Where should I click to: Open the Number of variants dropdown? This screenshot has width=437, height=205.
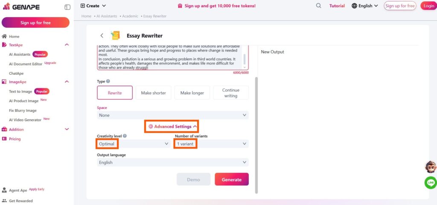click(212, 144)
